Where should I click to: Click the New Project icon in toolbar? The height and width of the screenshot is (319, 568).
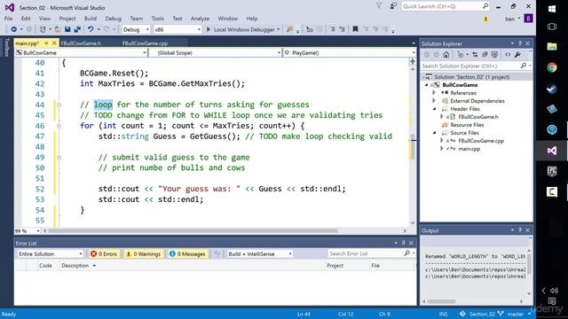[x=43, y=29]
